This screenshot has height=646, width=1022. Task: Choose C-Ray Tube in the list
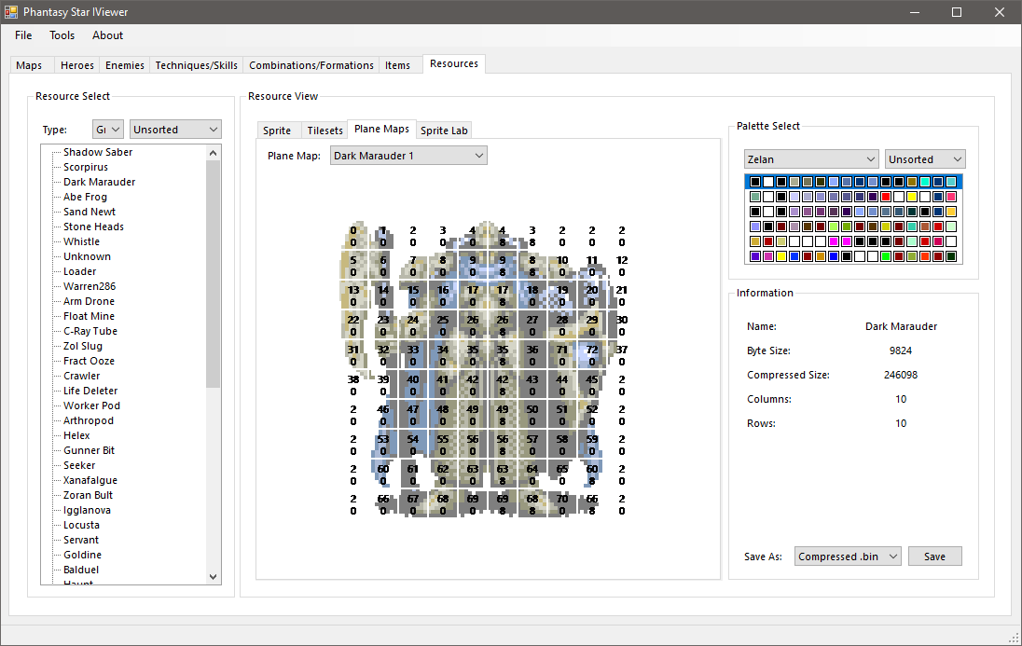(90, 331)
